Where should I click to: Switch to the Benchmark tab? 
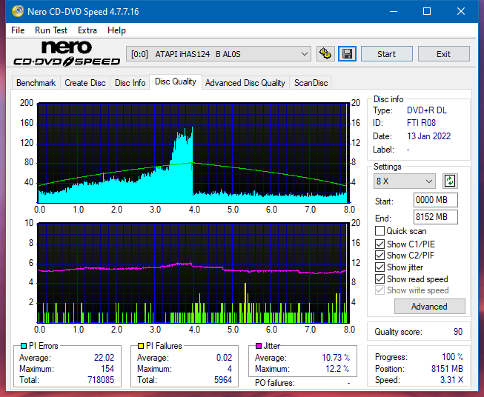pos(36,83)
